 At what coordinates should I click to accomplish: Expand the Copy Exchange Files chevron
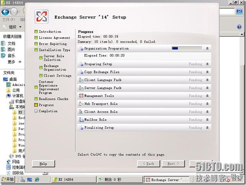coord(207,72)
